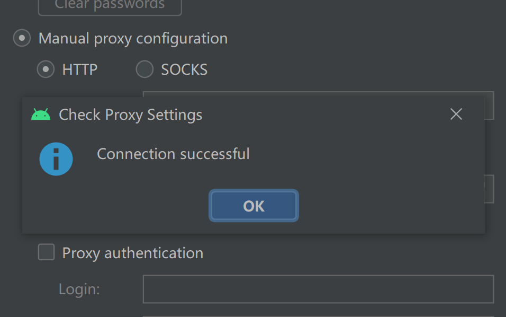Click the port field edge right of dialog
This screenshot has width=506, height=317.
coord(490,189)
